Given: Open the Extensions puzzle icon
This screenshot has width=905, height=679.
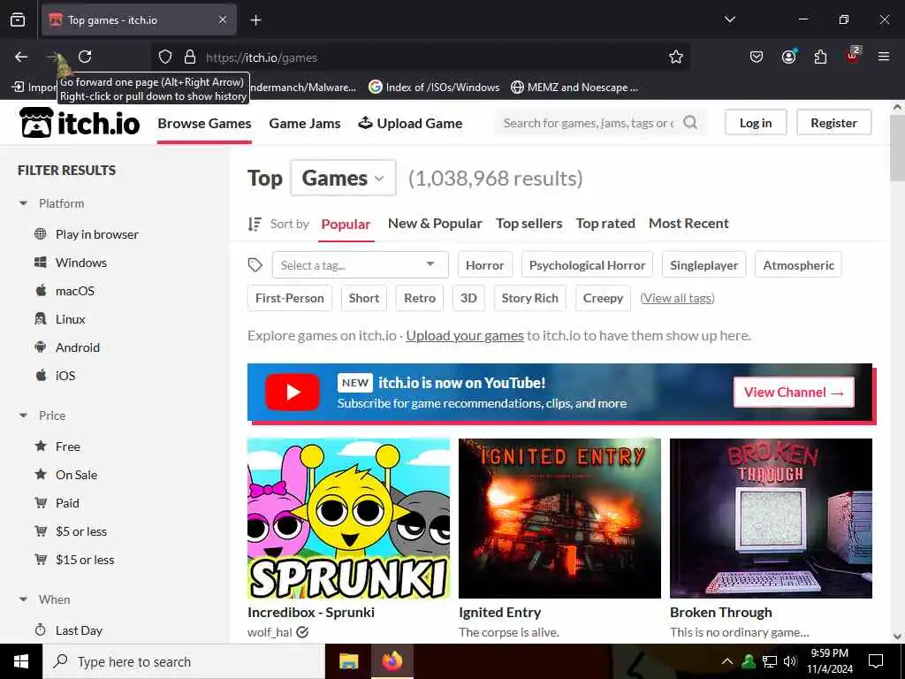Looking at the screenshot, I should (820, 57).
